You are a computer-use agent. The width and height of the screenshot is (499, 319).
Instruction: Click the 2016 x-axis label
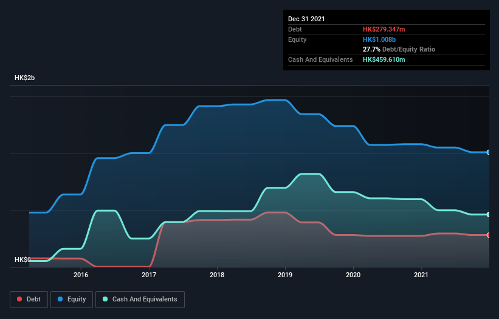81,275
